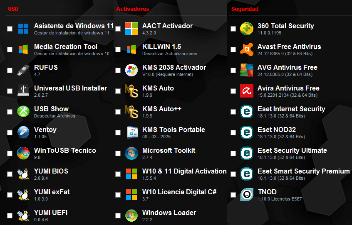Click the 'WinToUSB Tecnico' title text
The width and height of the screenshot is (352, 225).
[65, 150]
